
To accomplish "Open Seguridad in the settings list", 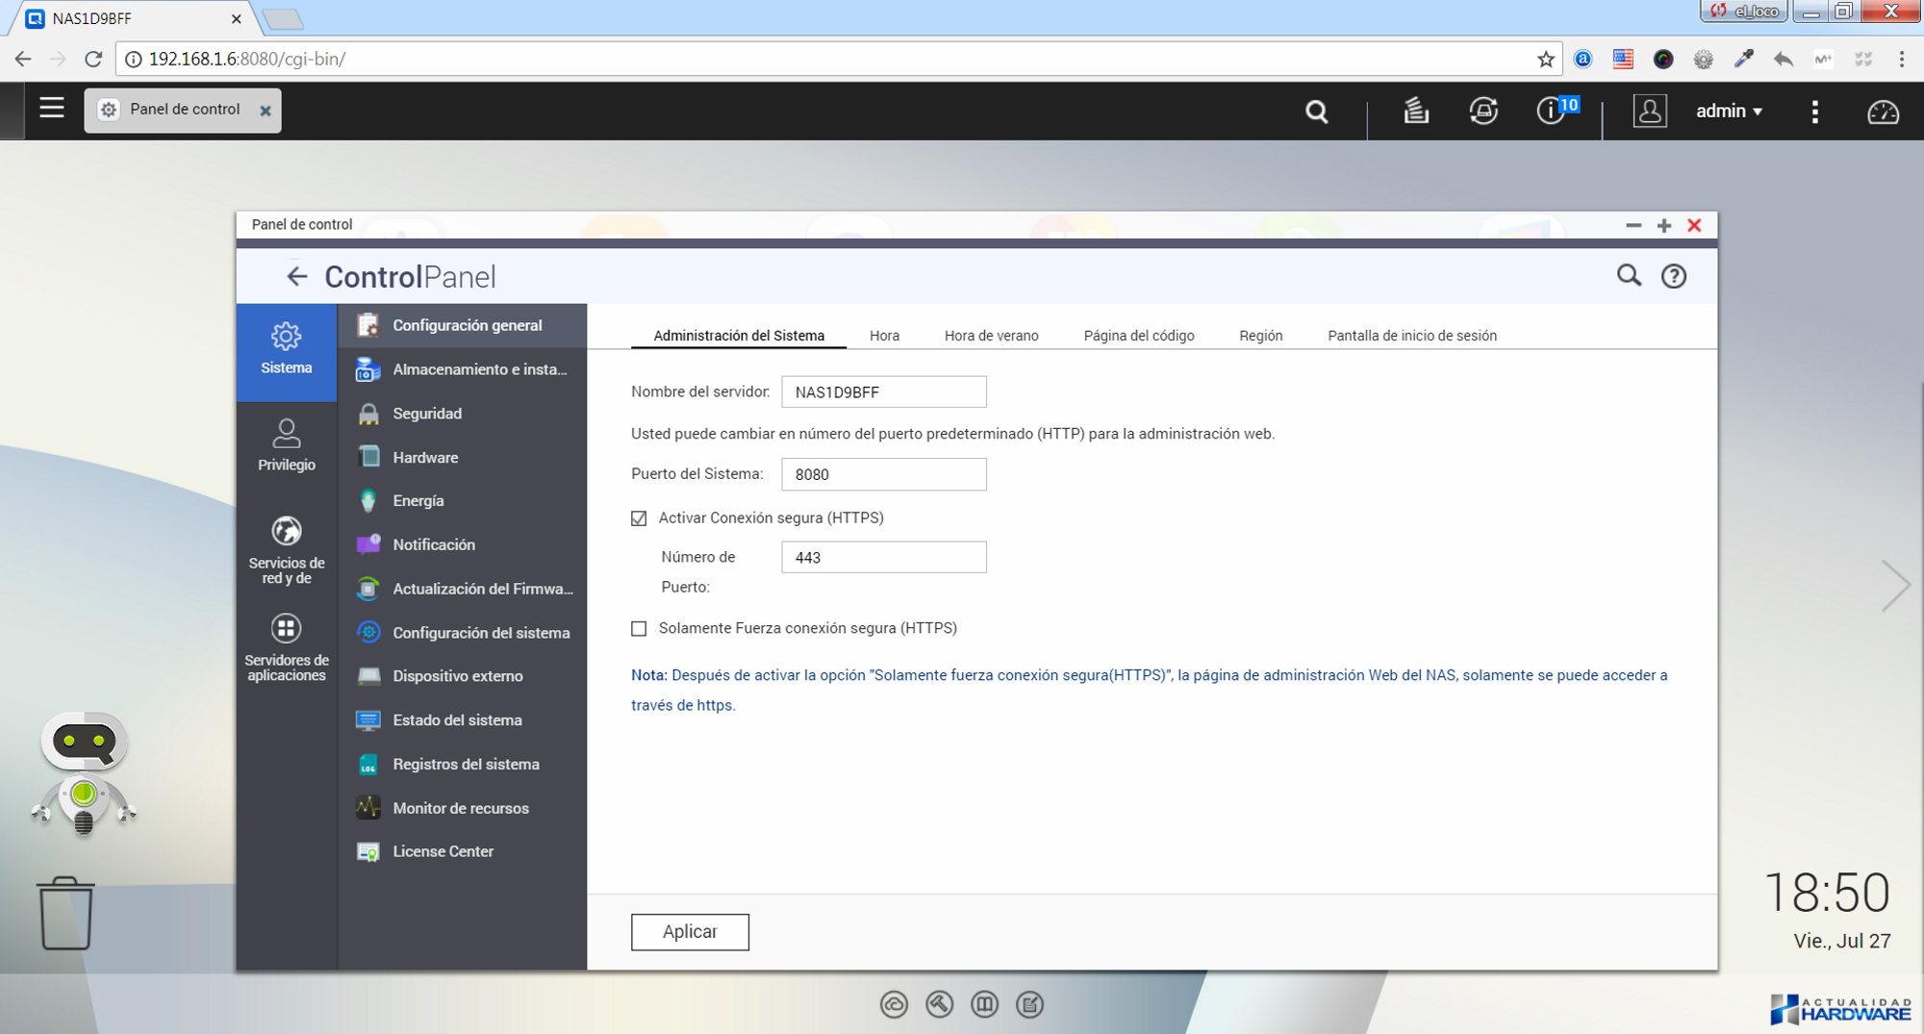I will point(427,414).
